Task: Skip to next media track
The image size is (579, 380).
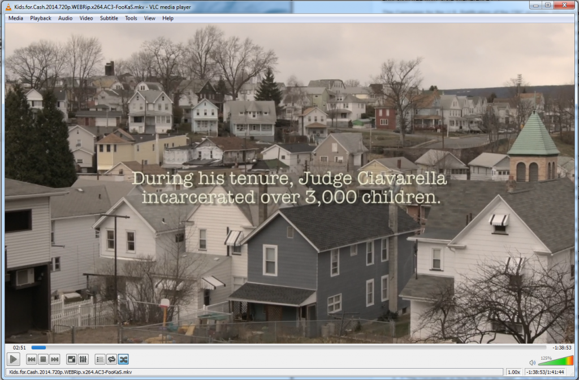Action: (55, 359)
